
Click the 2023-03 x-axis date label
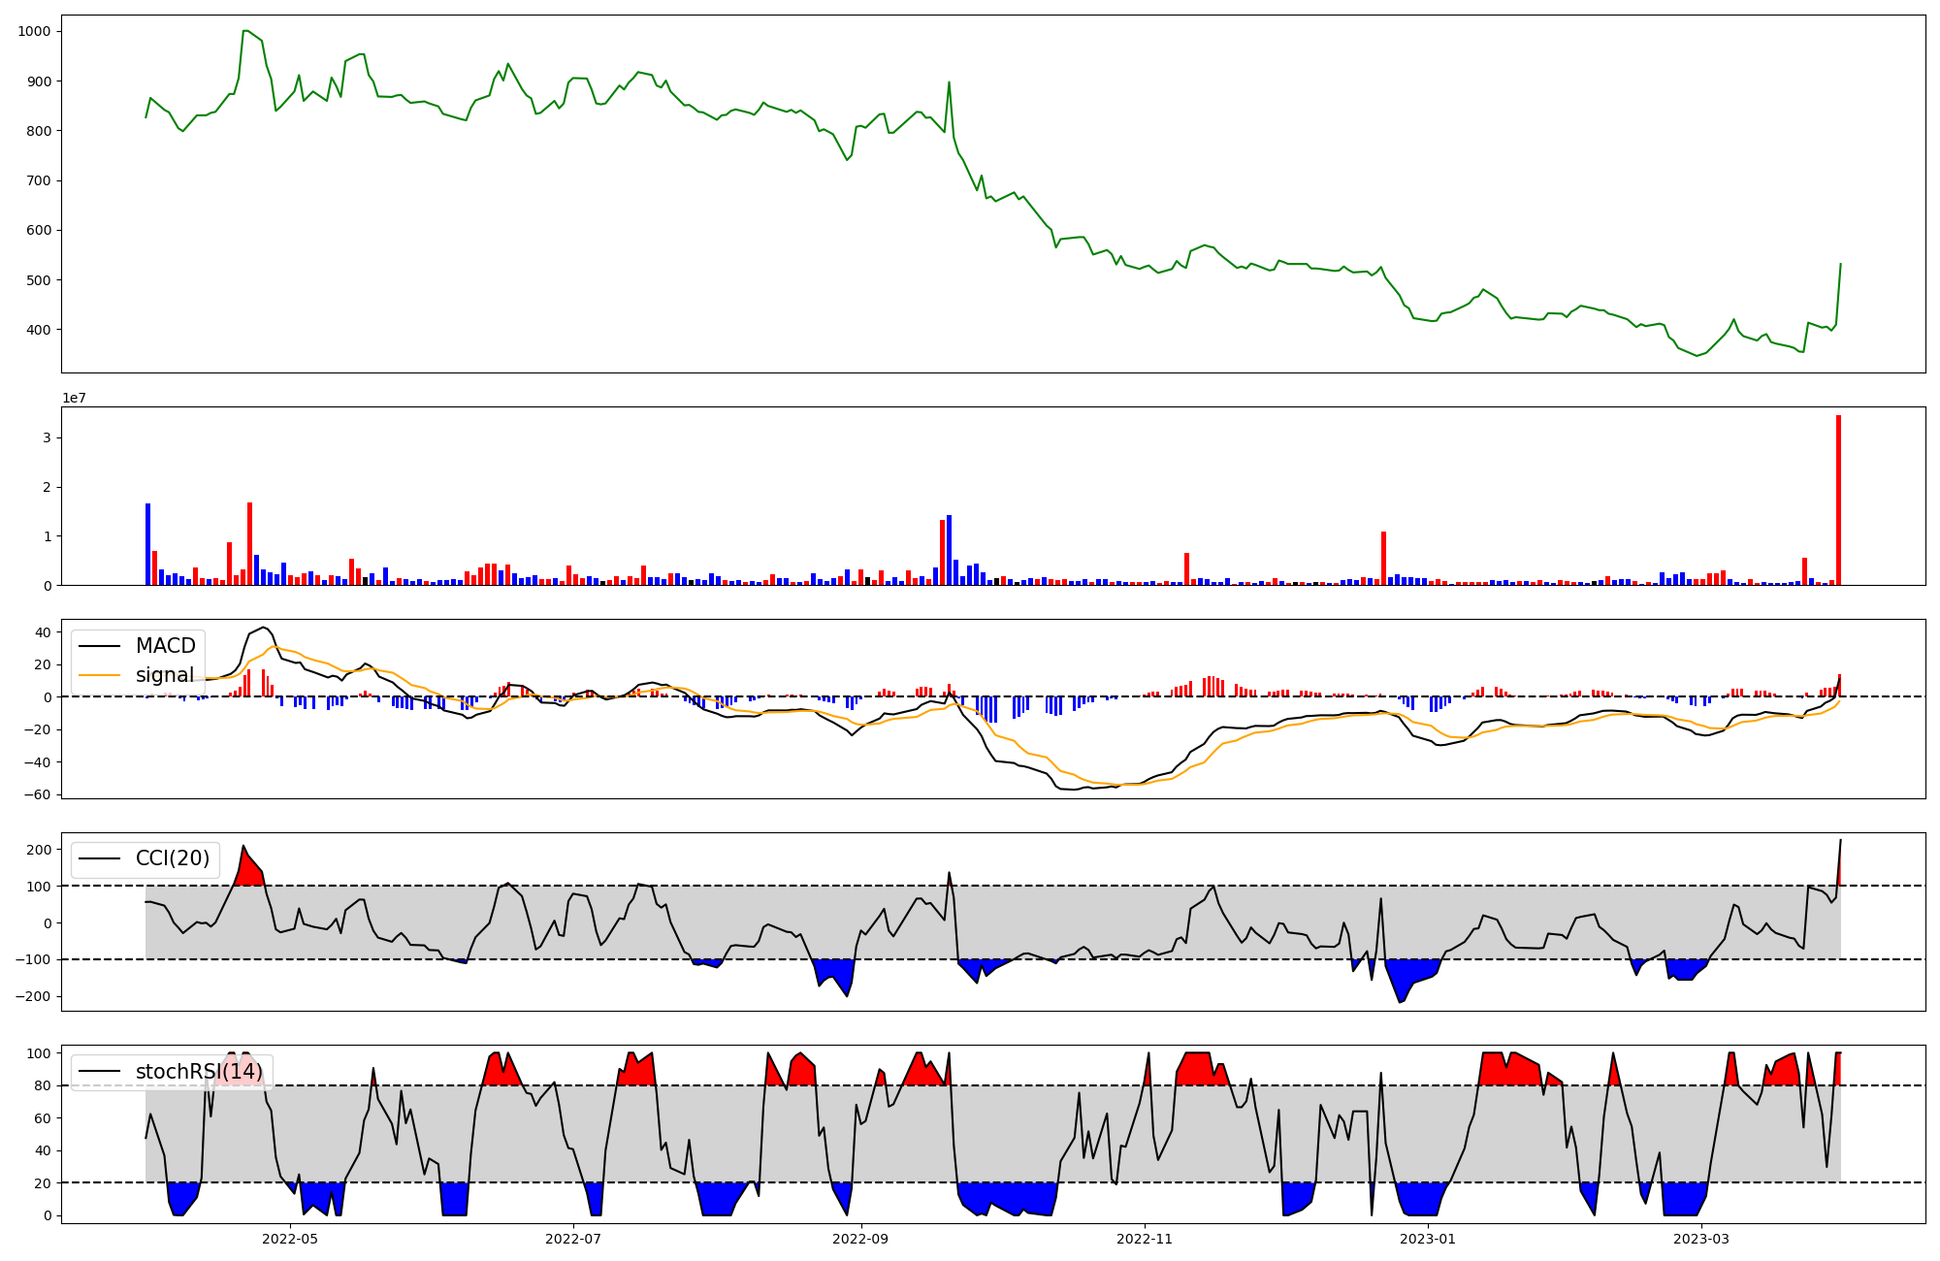[x=1702, y=1239]
